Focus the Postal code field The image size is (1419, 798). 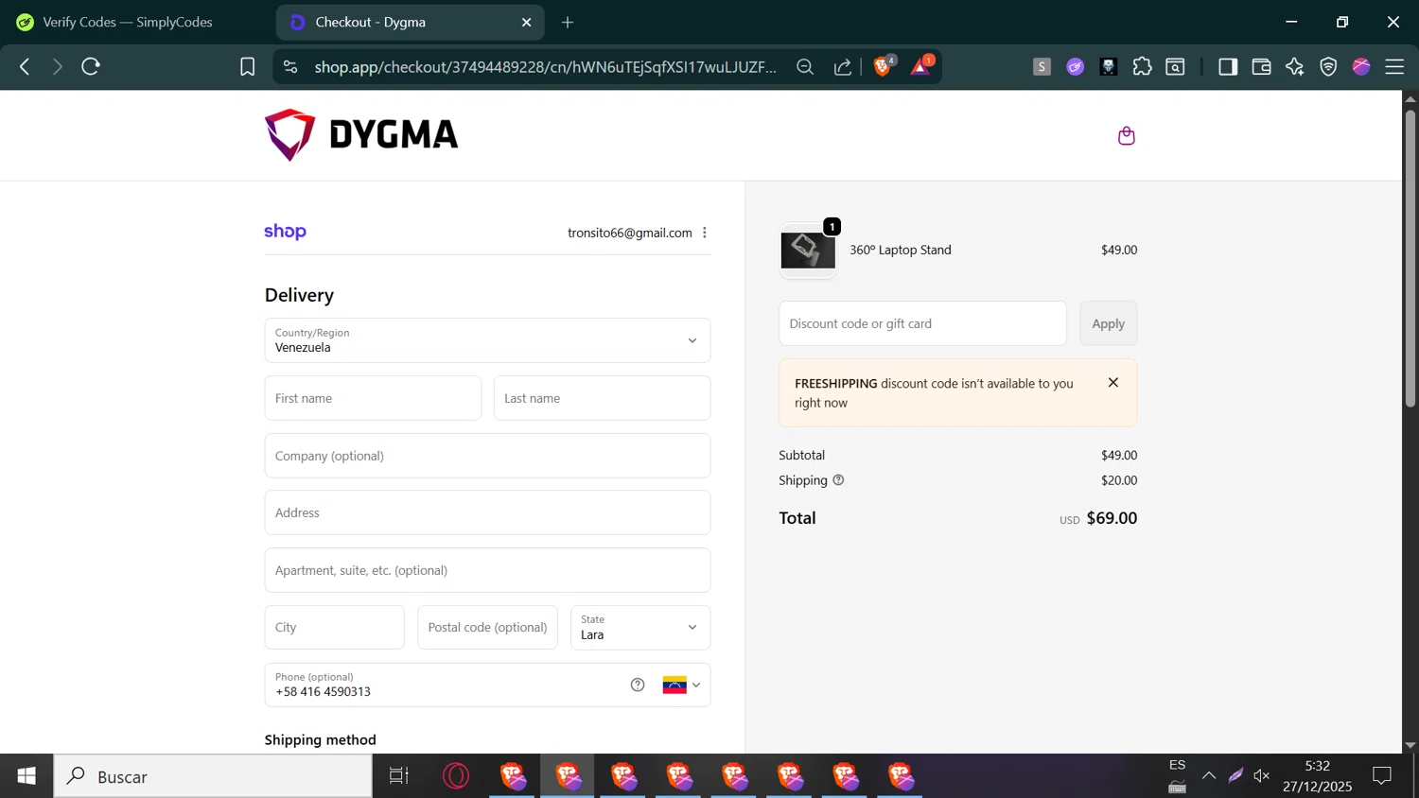(487, 628)
